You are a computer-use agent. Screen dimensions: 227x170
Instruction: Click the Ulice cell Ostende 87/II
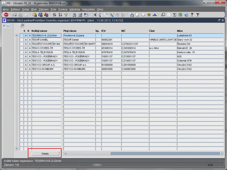tap(200, 61)
